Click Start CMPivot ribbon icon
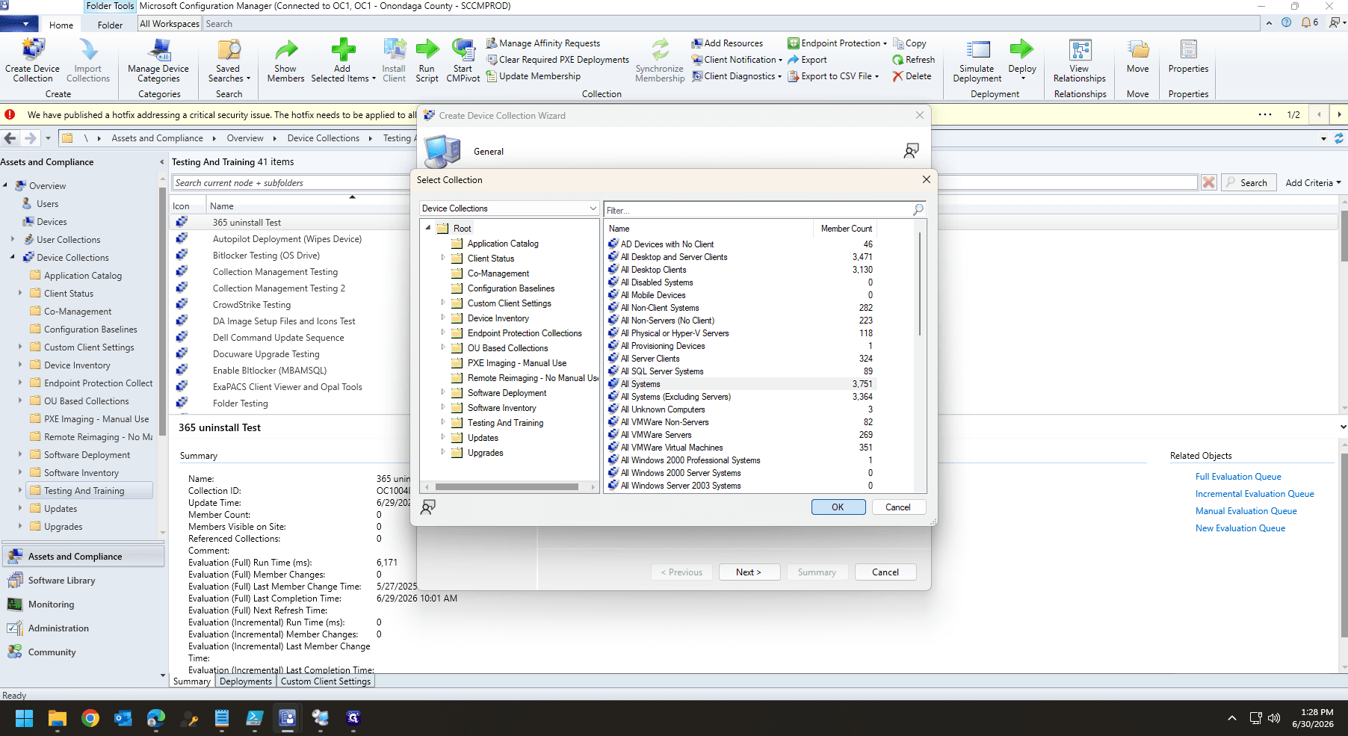 [x=463, y=60]
